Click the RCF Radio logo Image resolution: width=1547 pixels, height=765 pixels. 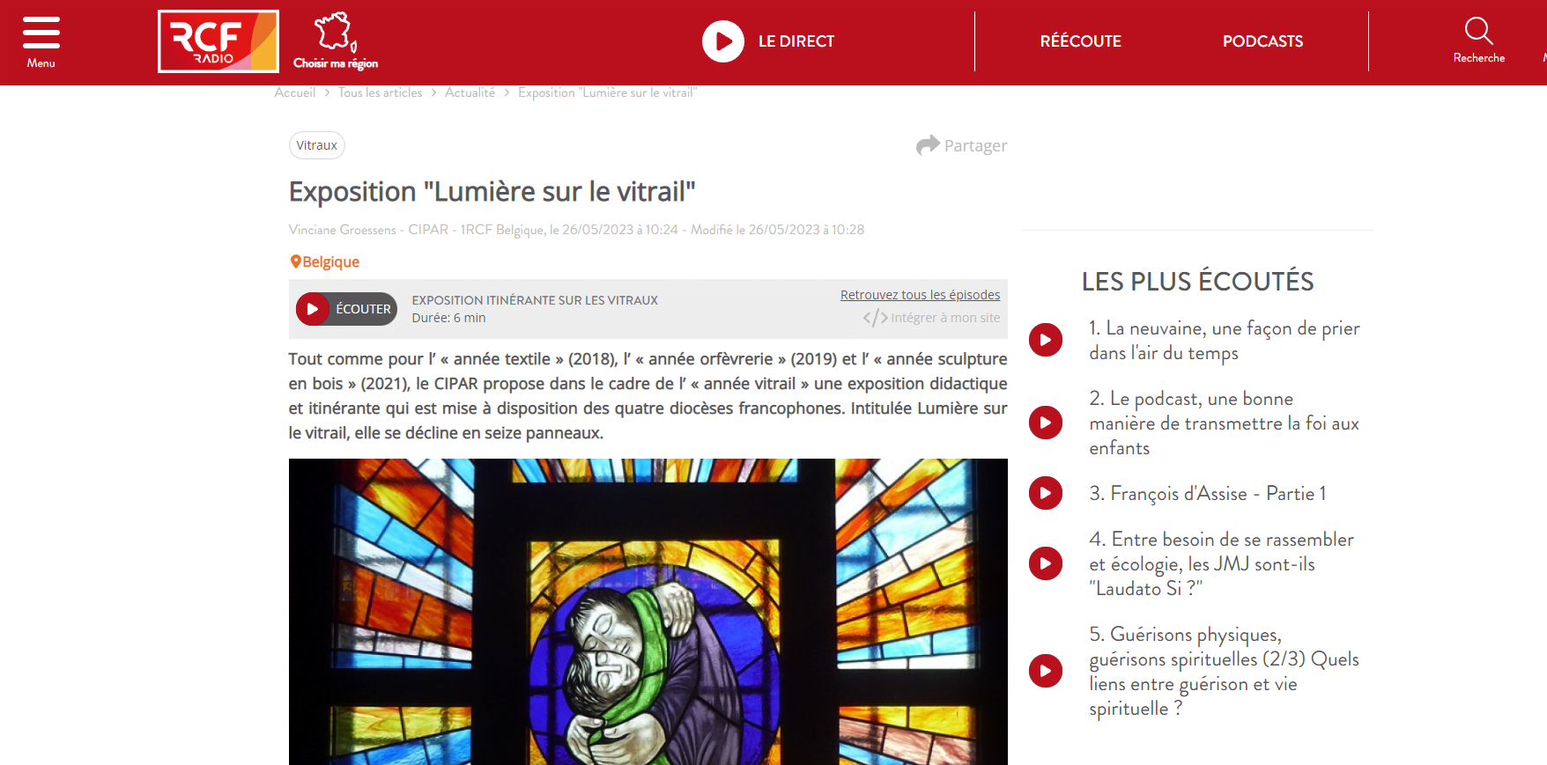pos(218,41)
